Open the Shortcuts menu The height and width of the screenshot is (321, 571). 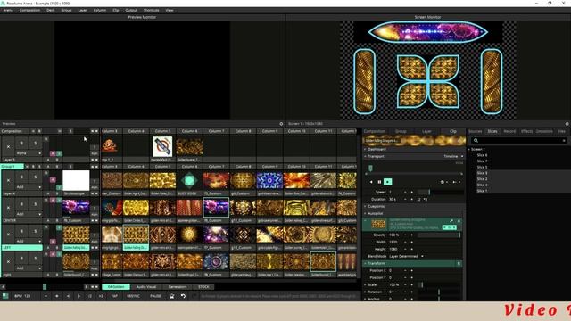[x=151, y=10]
